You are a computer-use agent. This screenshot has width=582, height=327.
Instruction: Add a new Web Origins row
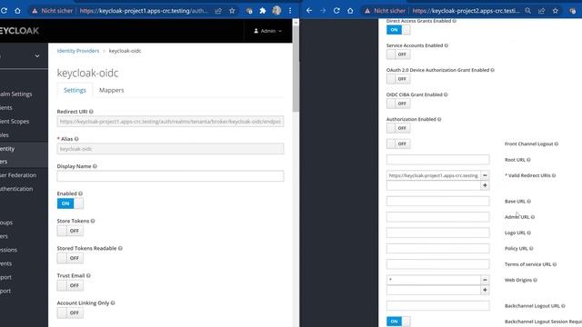(485, 290)
